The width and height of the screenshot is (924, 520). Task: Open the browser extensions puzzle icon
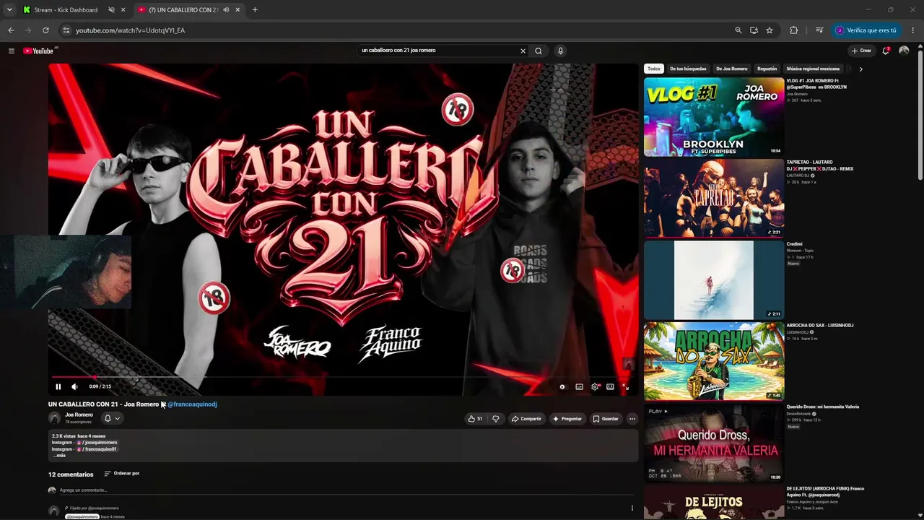click(794, 30)
